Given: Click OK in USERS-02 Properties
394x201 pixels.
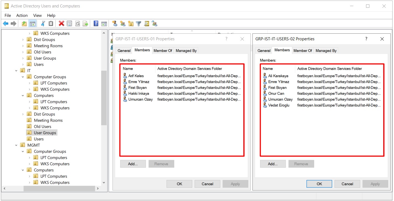Looking at the screenshot, I should 319,184.
